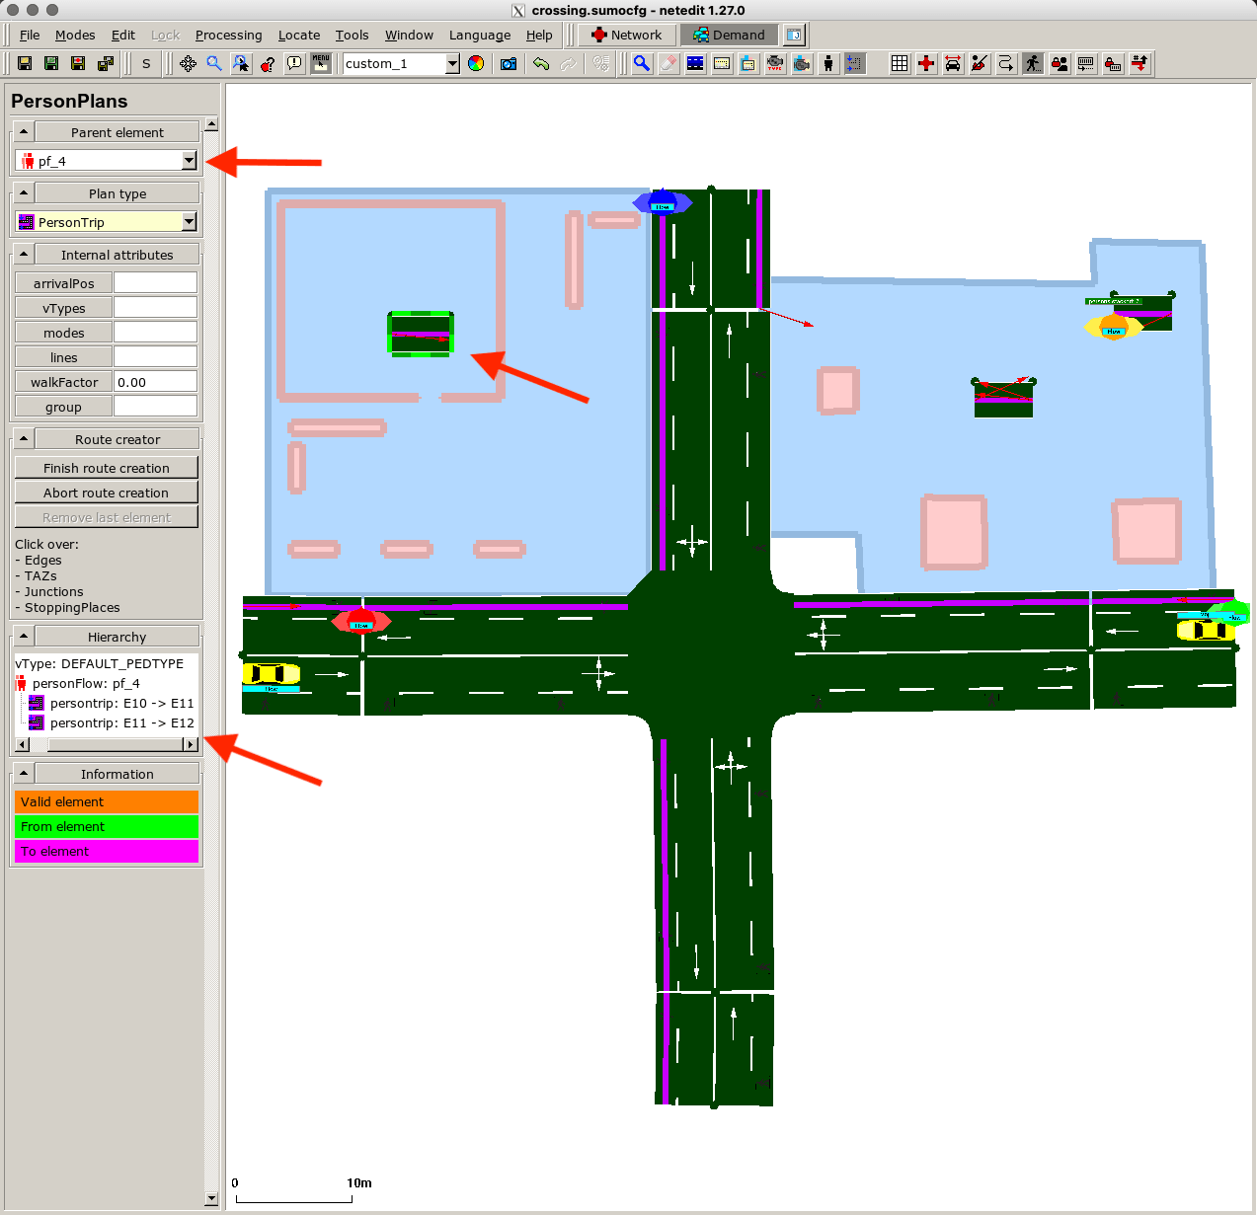Click the arrivalPos attribute button
Image resolution: width=1257 pixels, height=1215 pixels.
[x=64, y=283]
